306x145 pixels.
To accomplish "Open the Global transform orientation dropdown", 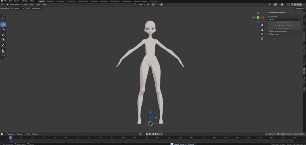I will (x=140, y=4).
